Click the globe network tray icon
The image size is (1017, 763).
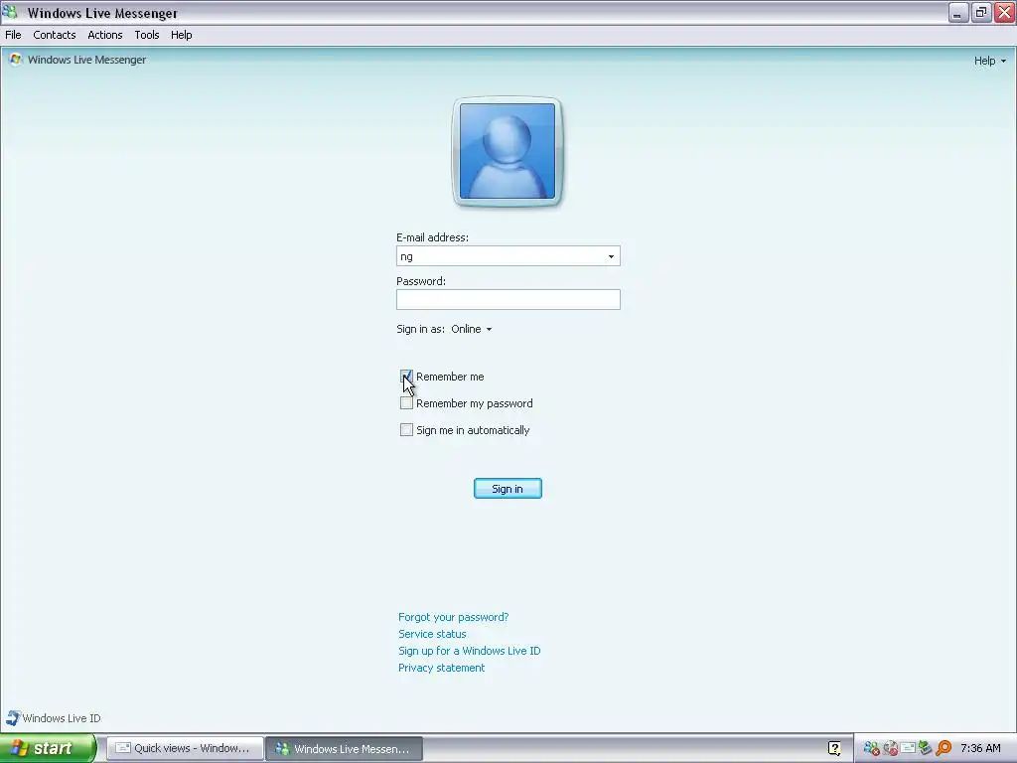(x=891, y=749)
